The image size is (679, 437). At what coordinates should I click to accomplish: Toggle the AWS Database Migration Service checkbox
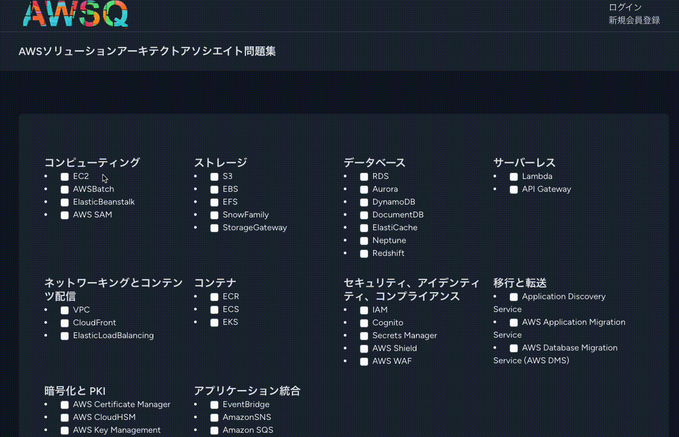[514, 348]
